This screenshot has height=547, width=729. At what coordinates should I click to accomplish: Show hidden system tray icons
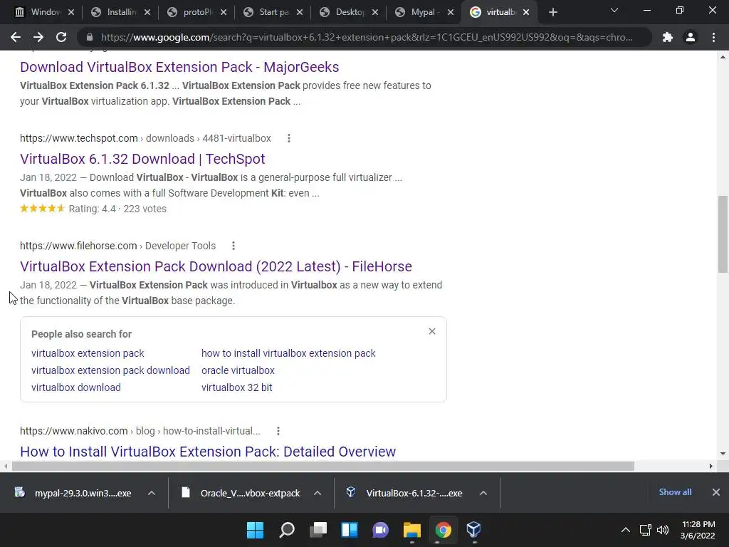[626, 530]
